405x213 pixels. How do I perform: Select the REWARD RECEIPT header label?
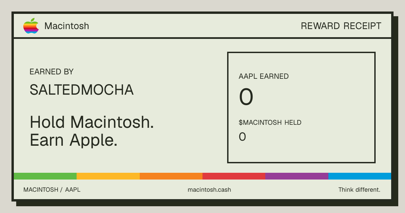tap(341, 26)
